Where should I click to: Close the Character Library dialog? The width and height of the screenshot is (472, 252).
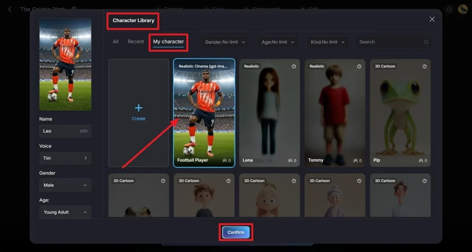coord(432,19)
